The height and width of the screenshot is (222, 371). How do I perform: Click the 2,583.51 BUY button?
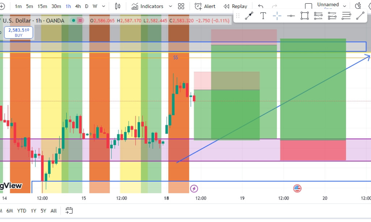tap(18, 32)
